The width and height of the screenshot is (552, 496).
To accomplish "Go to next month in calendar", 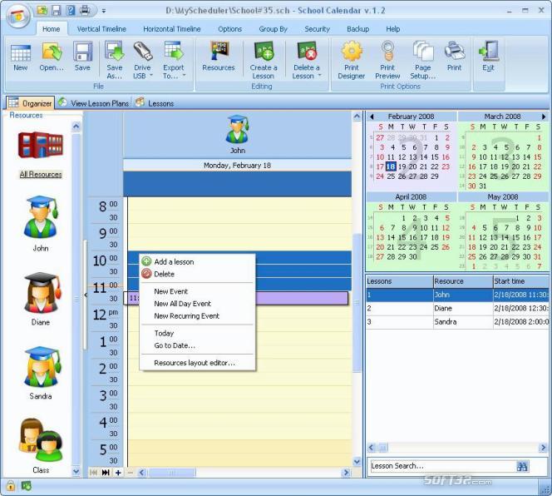I will pos(544,117).
